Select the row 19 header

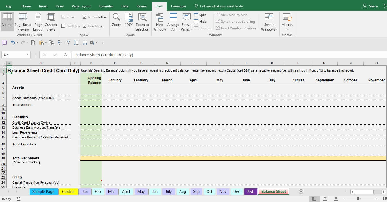3,158
